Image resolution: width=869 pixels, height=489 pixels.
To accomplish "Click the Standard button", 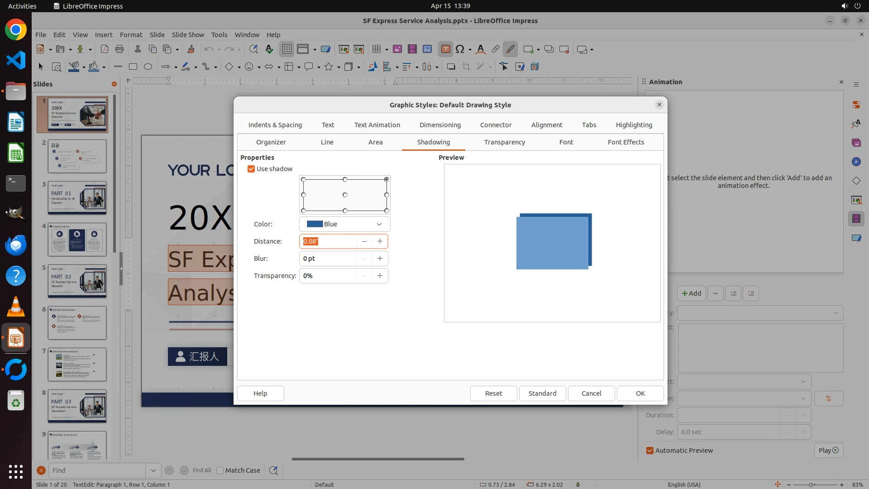I will pos(542,393).
